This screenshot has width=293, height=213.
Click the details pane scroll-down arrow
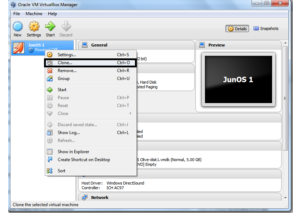[x=285, y=198]
